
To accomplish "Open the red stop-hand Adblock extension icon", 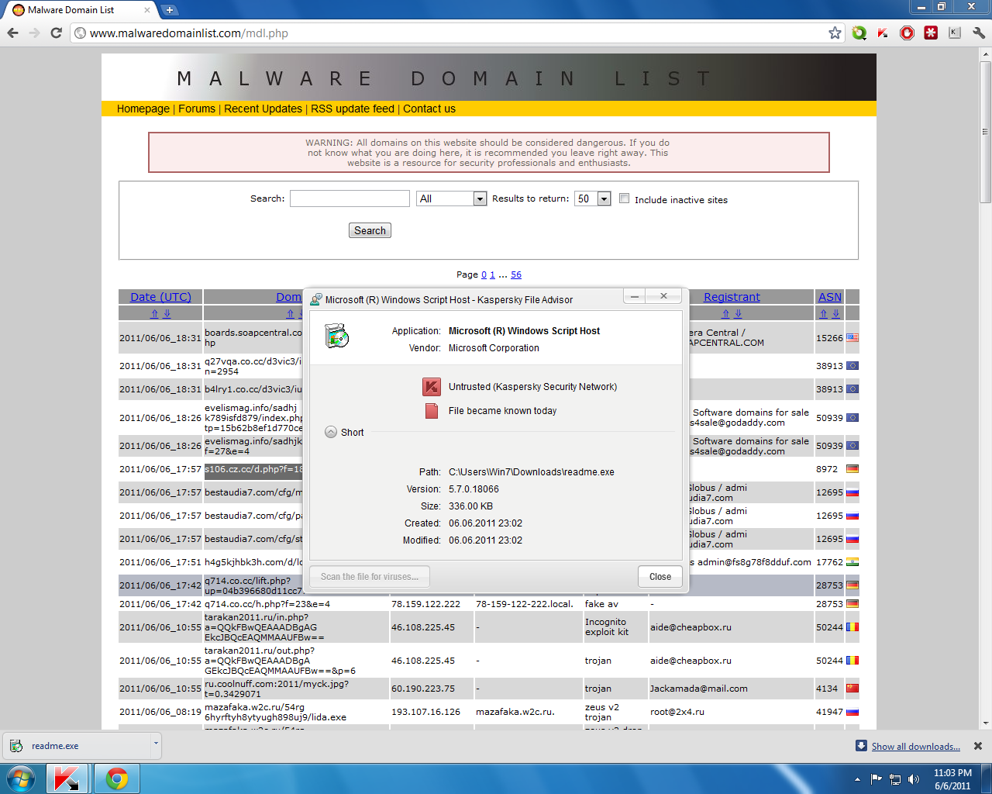I will click(x=907, y=33).
